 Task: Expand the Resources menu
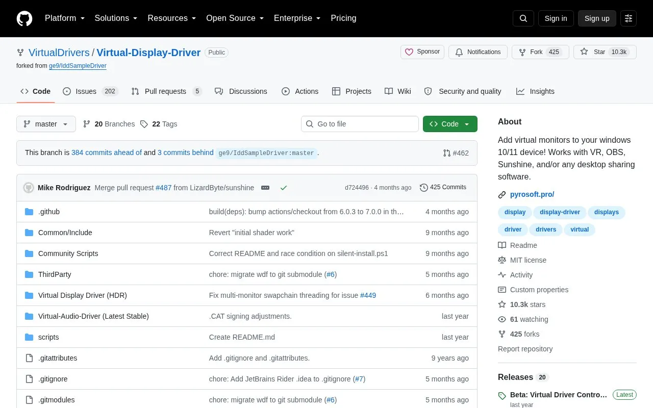click(172, 18)
